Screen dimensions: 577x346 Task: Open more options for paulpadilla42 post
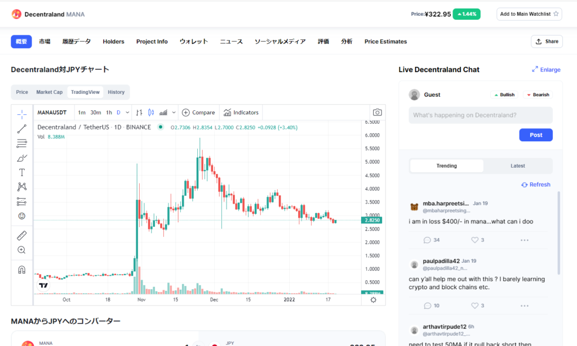[525, 305]
